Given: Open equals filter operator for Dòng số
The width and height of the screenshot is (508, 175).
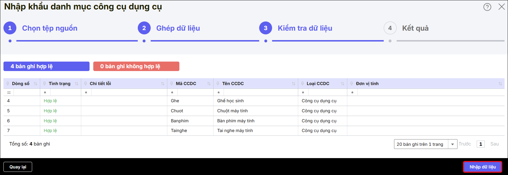Looking at the screenshot, I should (x=9, y=93).
